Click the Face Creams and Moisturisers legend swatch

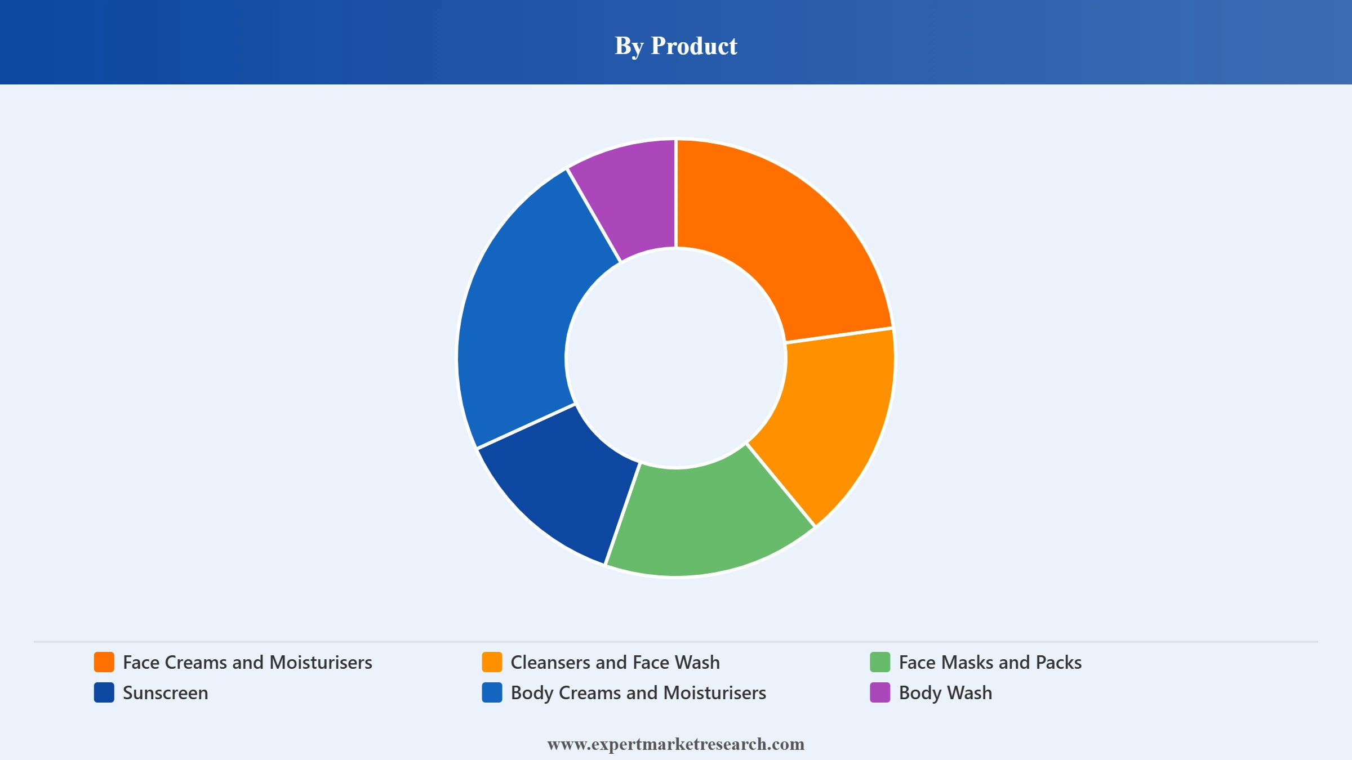[x=104, y=662]
